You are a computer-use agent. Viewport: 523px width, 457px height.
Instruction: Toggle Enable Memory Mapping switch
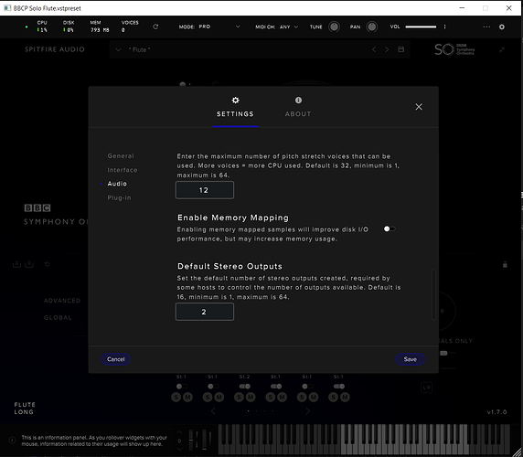390,228
